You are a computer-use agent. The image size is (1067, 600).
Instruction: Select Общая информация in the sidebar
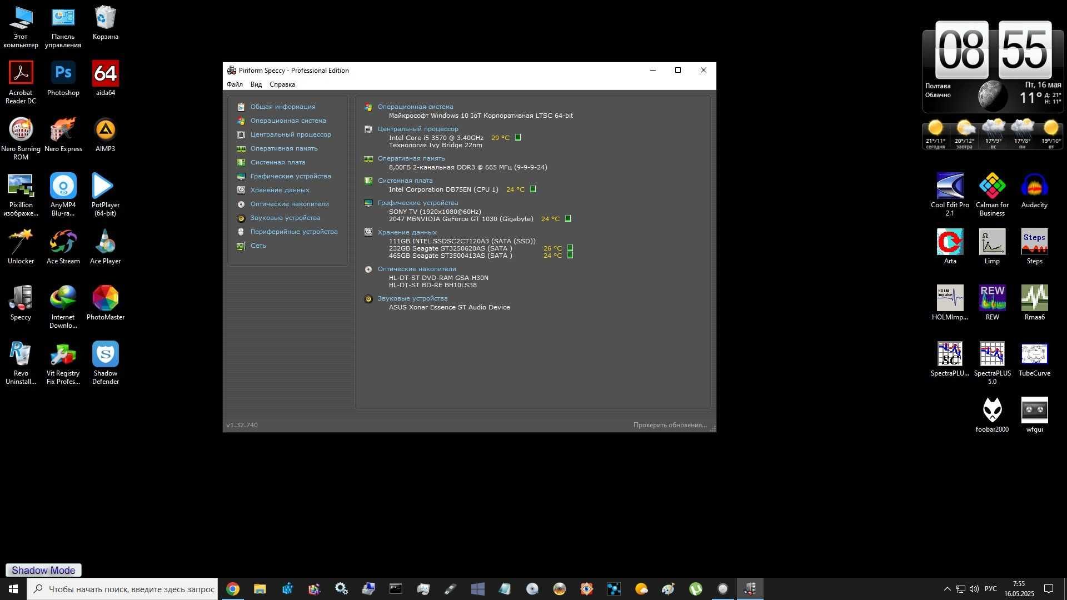[282, 107]
